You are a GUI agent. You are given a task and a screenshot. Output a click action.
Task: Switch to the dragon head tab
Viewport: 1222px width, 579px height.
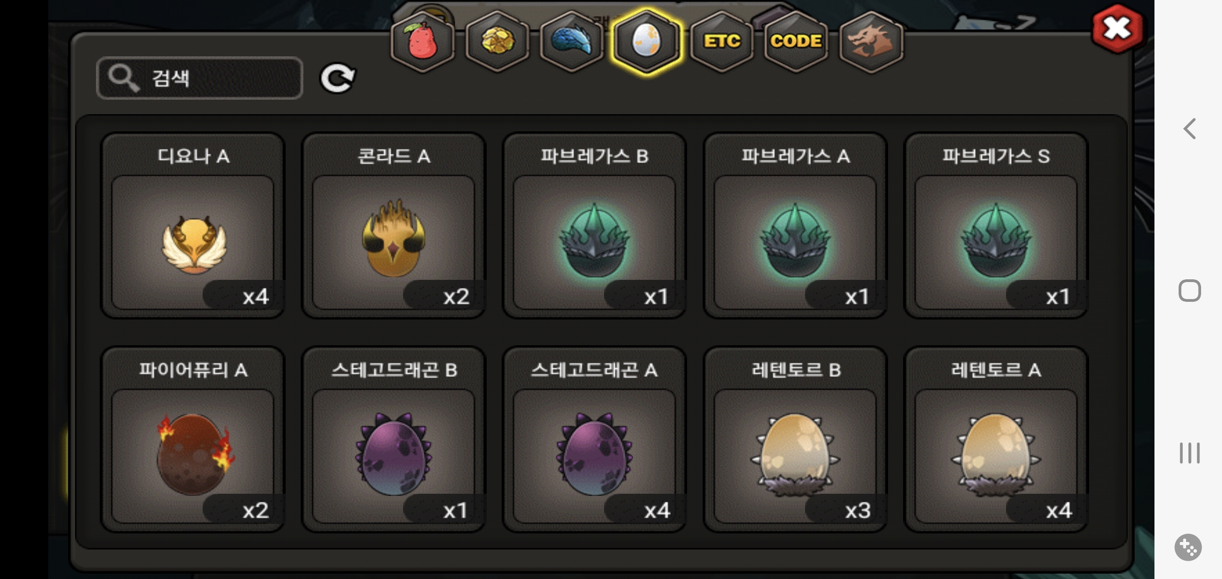coord(871,41)
